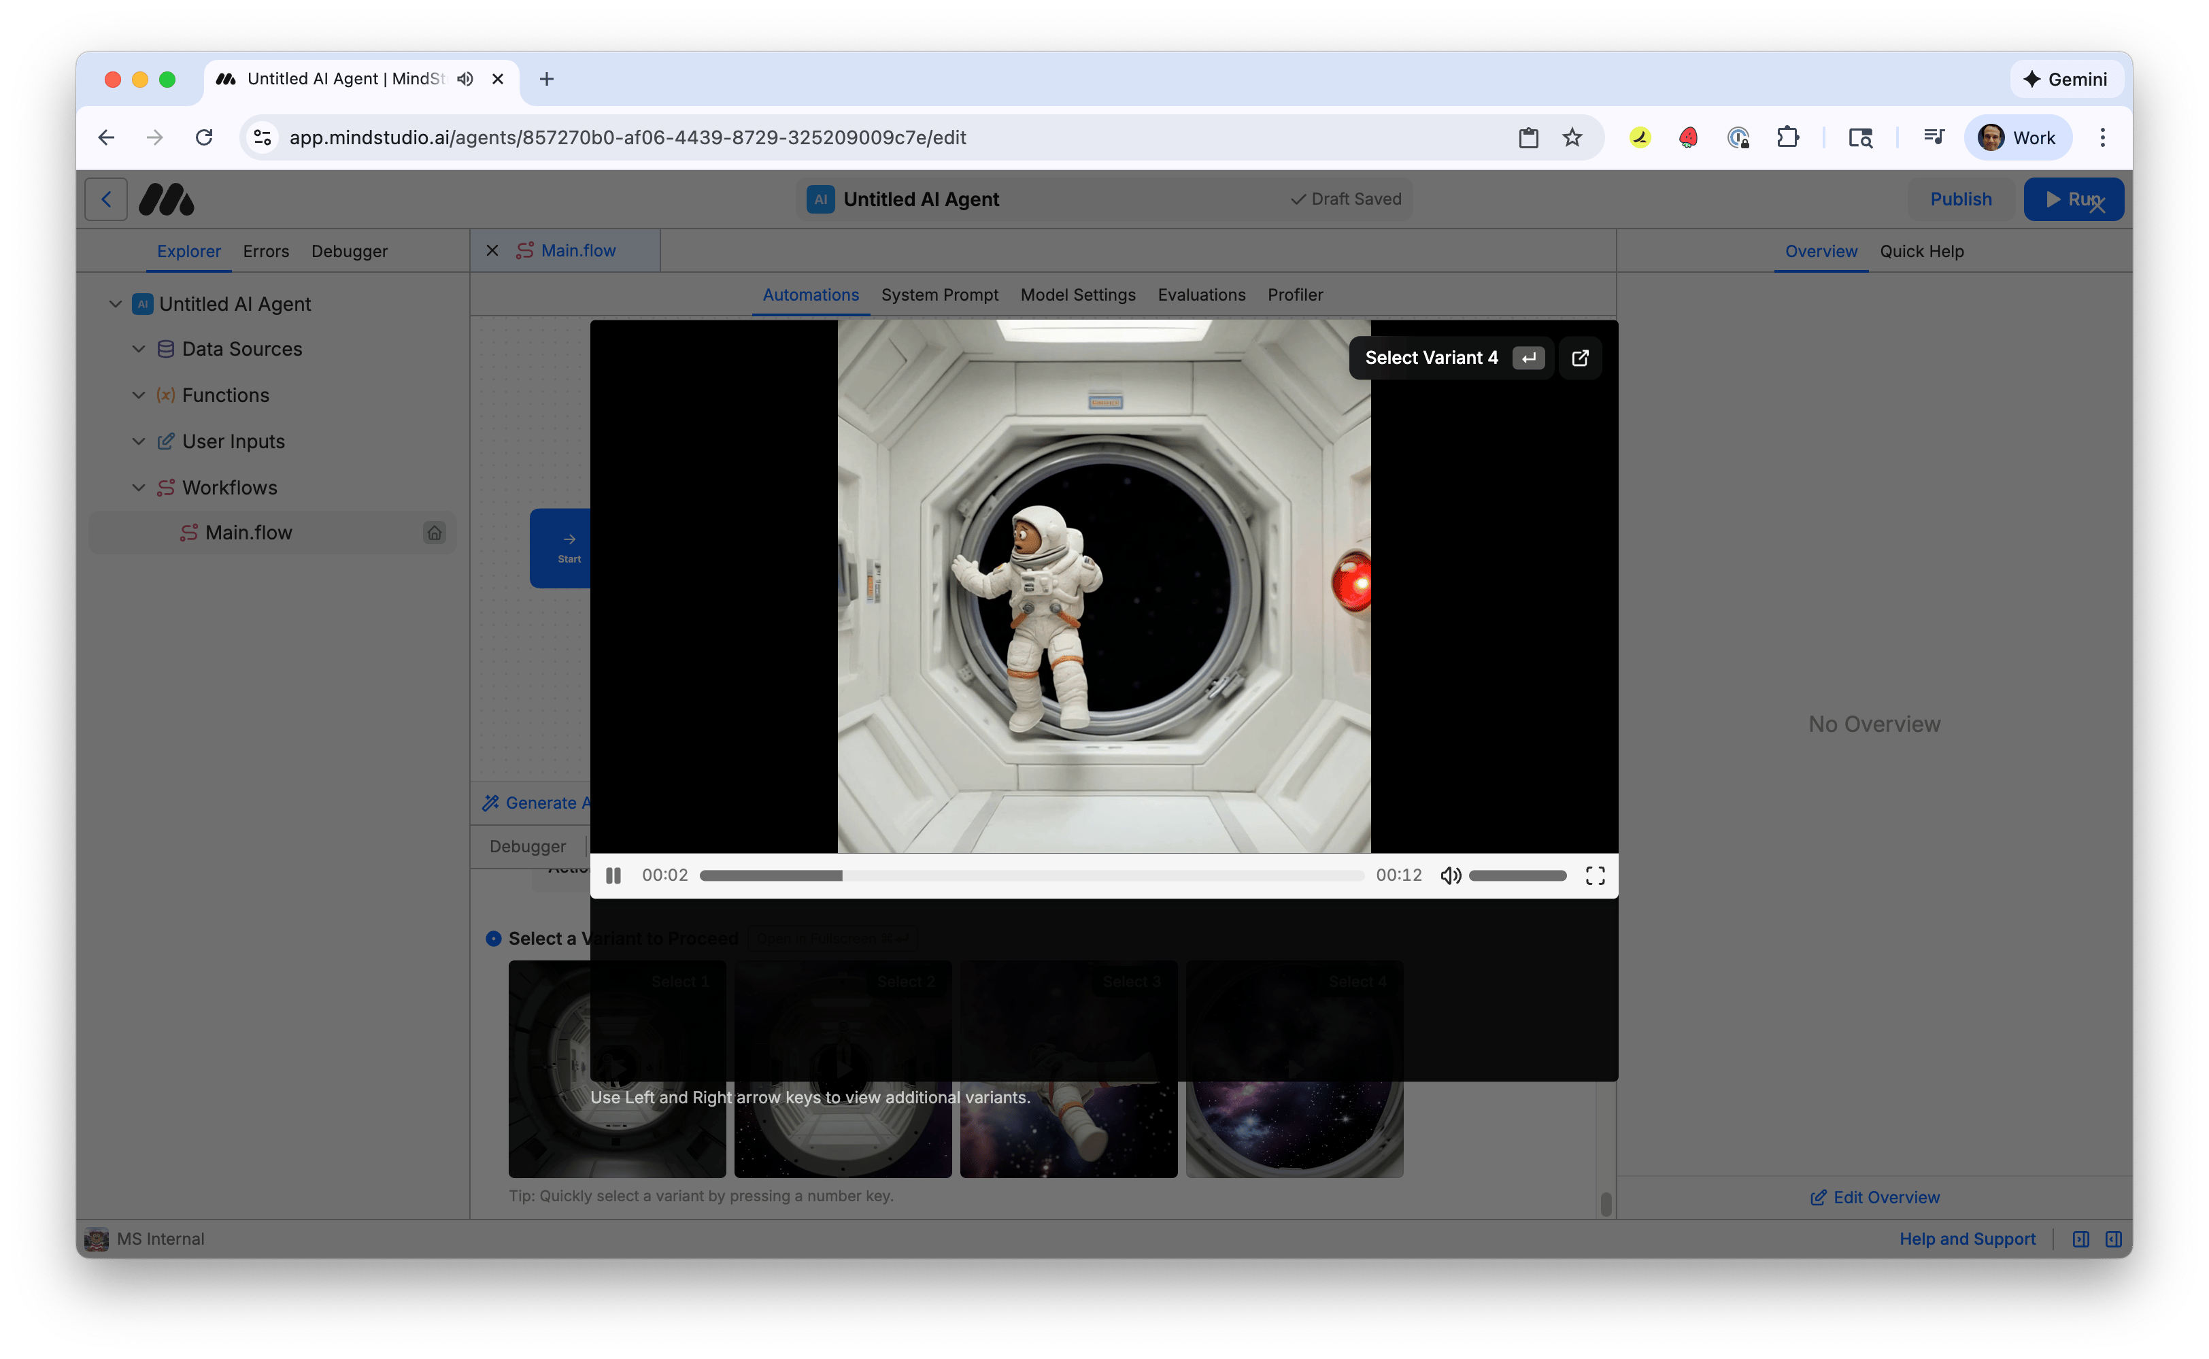Collapse the Data Sources section
Viewport: 2209px width, 1359px height.
(138, 349)
